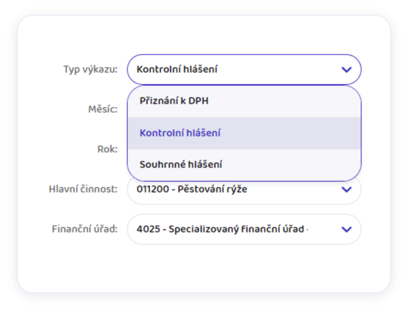Click the 4025 - Specializovaný finanční úřad value
Image resolution: width=408 pixels, height=313 pixels.
pos(222,229)
